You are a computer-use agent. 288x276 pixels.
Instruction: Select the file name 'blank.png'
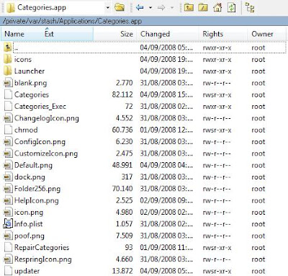[30, 83]
